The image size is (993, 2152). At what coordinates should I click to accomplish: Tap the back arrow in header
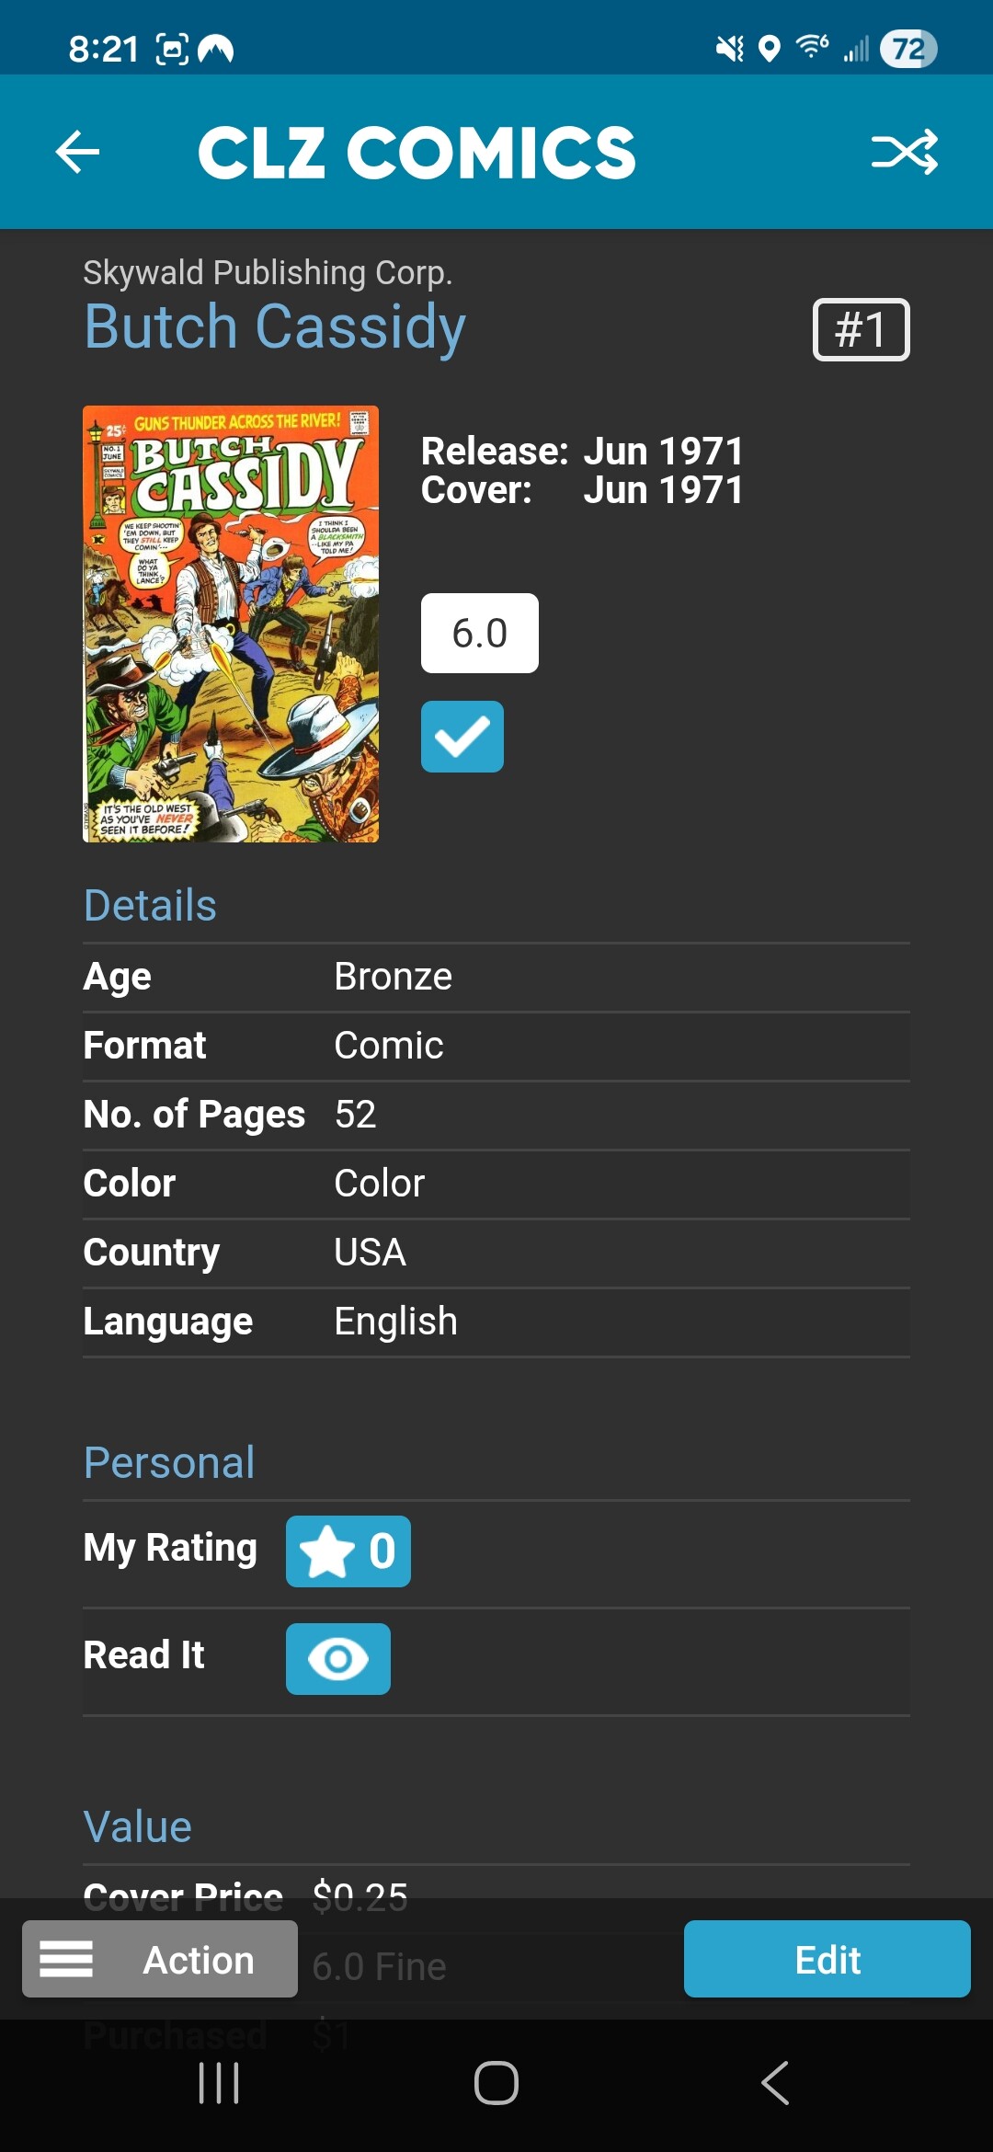click(x=77, y=152)
